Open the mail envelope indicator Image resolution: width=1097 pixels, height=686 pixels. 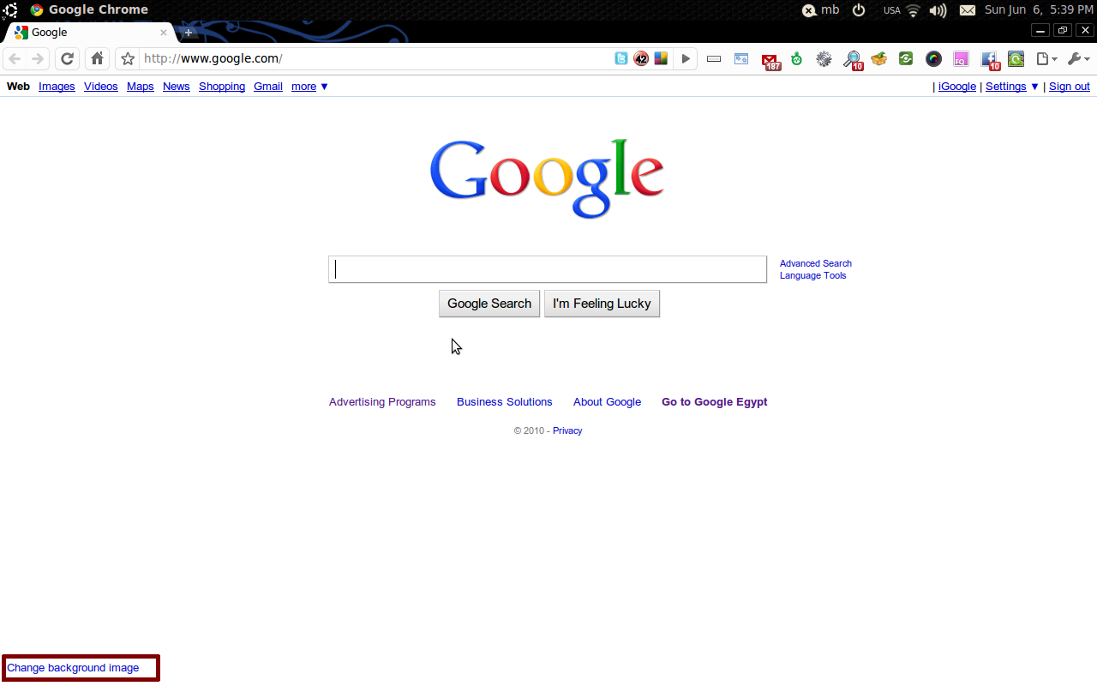pyautogui.click(x=967, y=10)
